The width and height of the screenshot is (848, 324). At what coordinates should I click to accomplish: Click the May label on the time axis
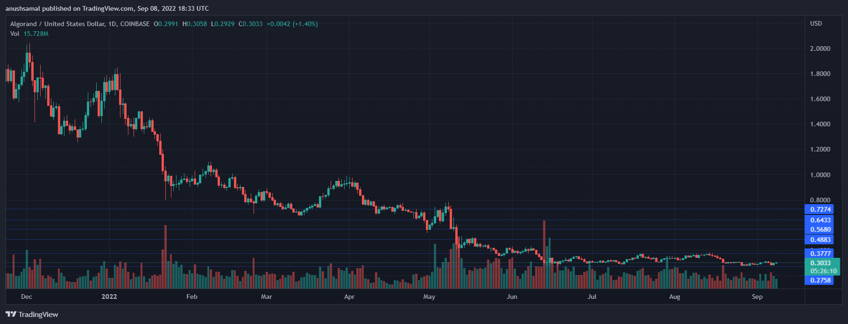coord(429,296)
